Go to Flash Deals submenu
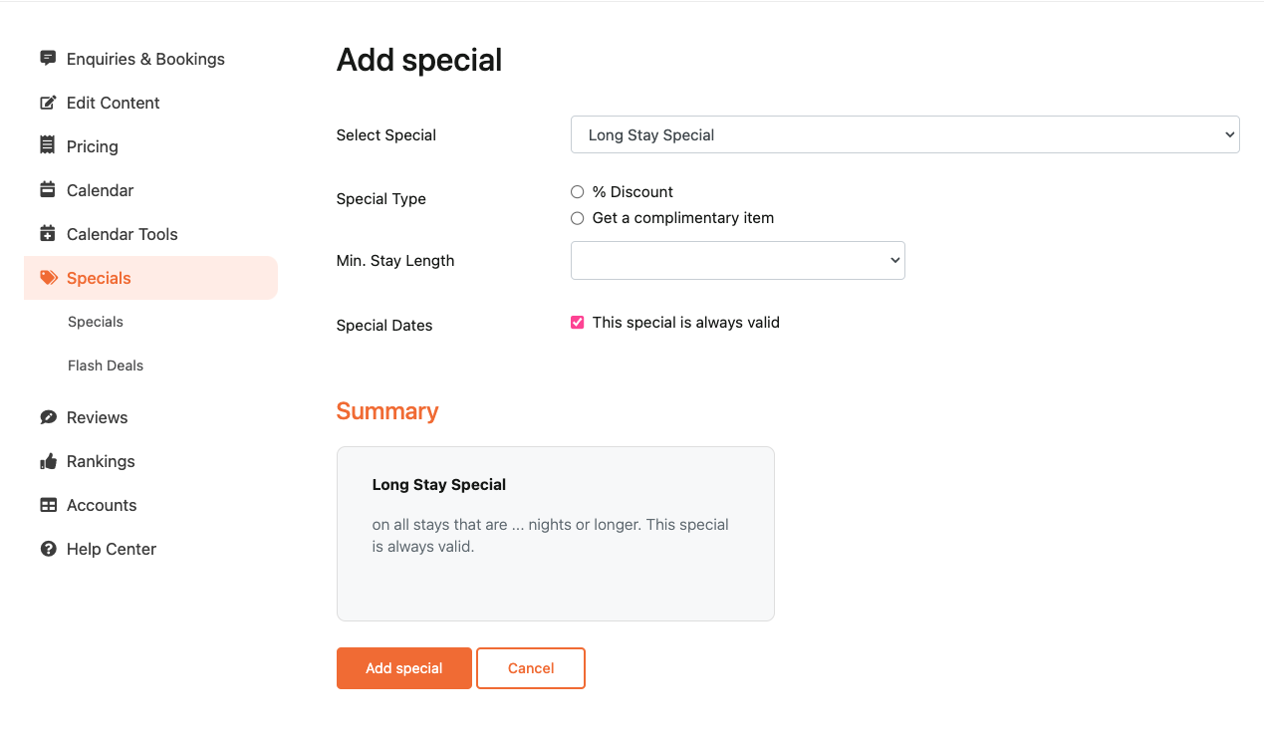Screen dimensions: 1264x736 coord(106,366)
